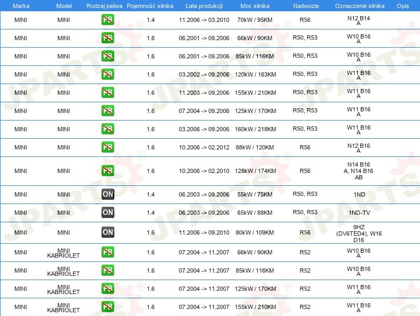Screen dimensions: 420x316
Task: Click petrol icon in 66kW / 90KM R50, R53 row
Action: click(107, 38)
